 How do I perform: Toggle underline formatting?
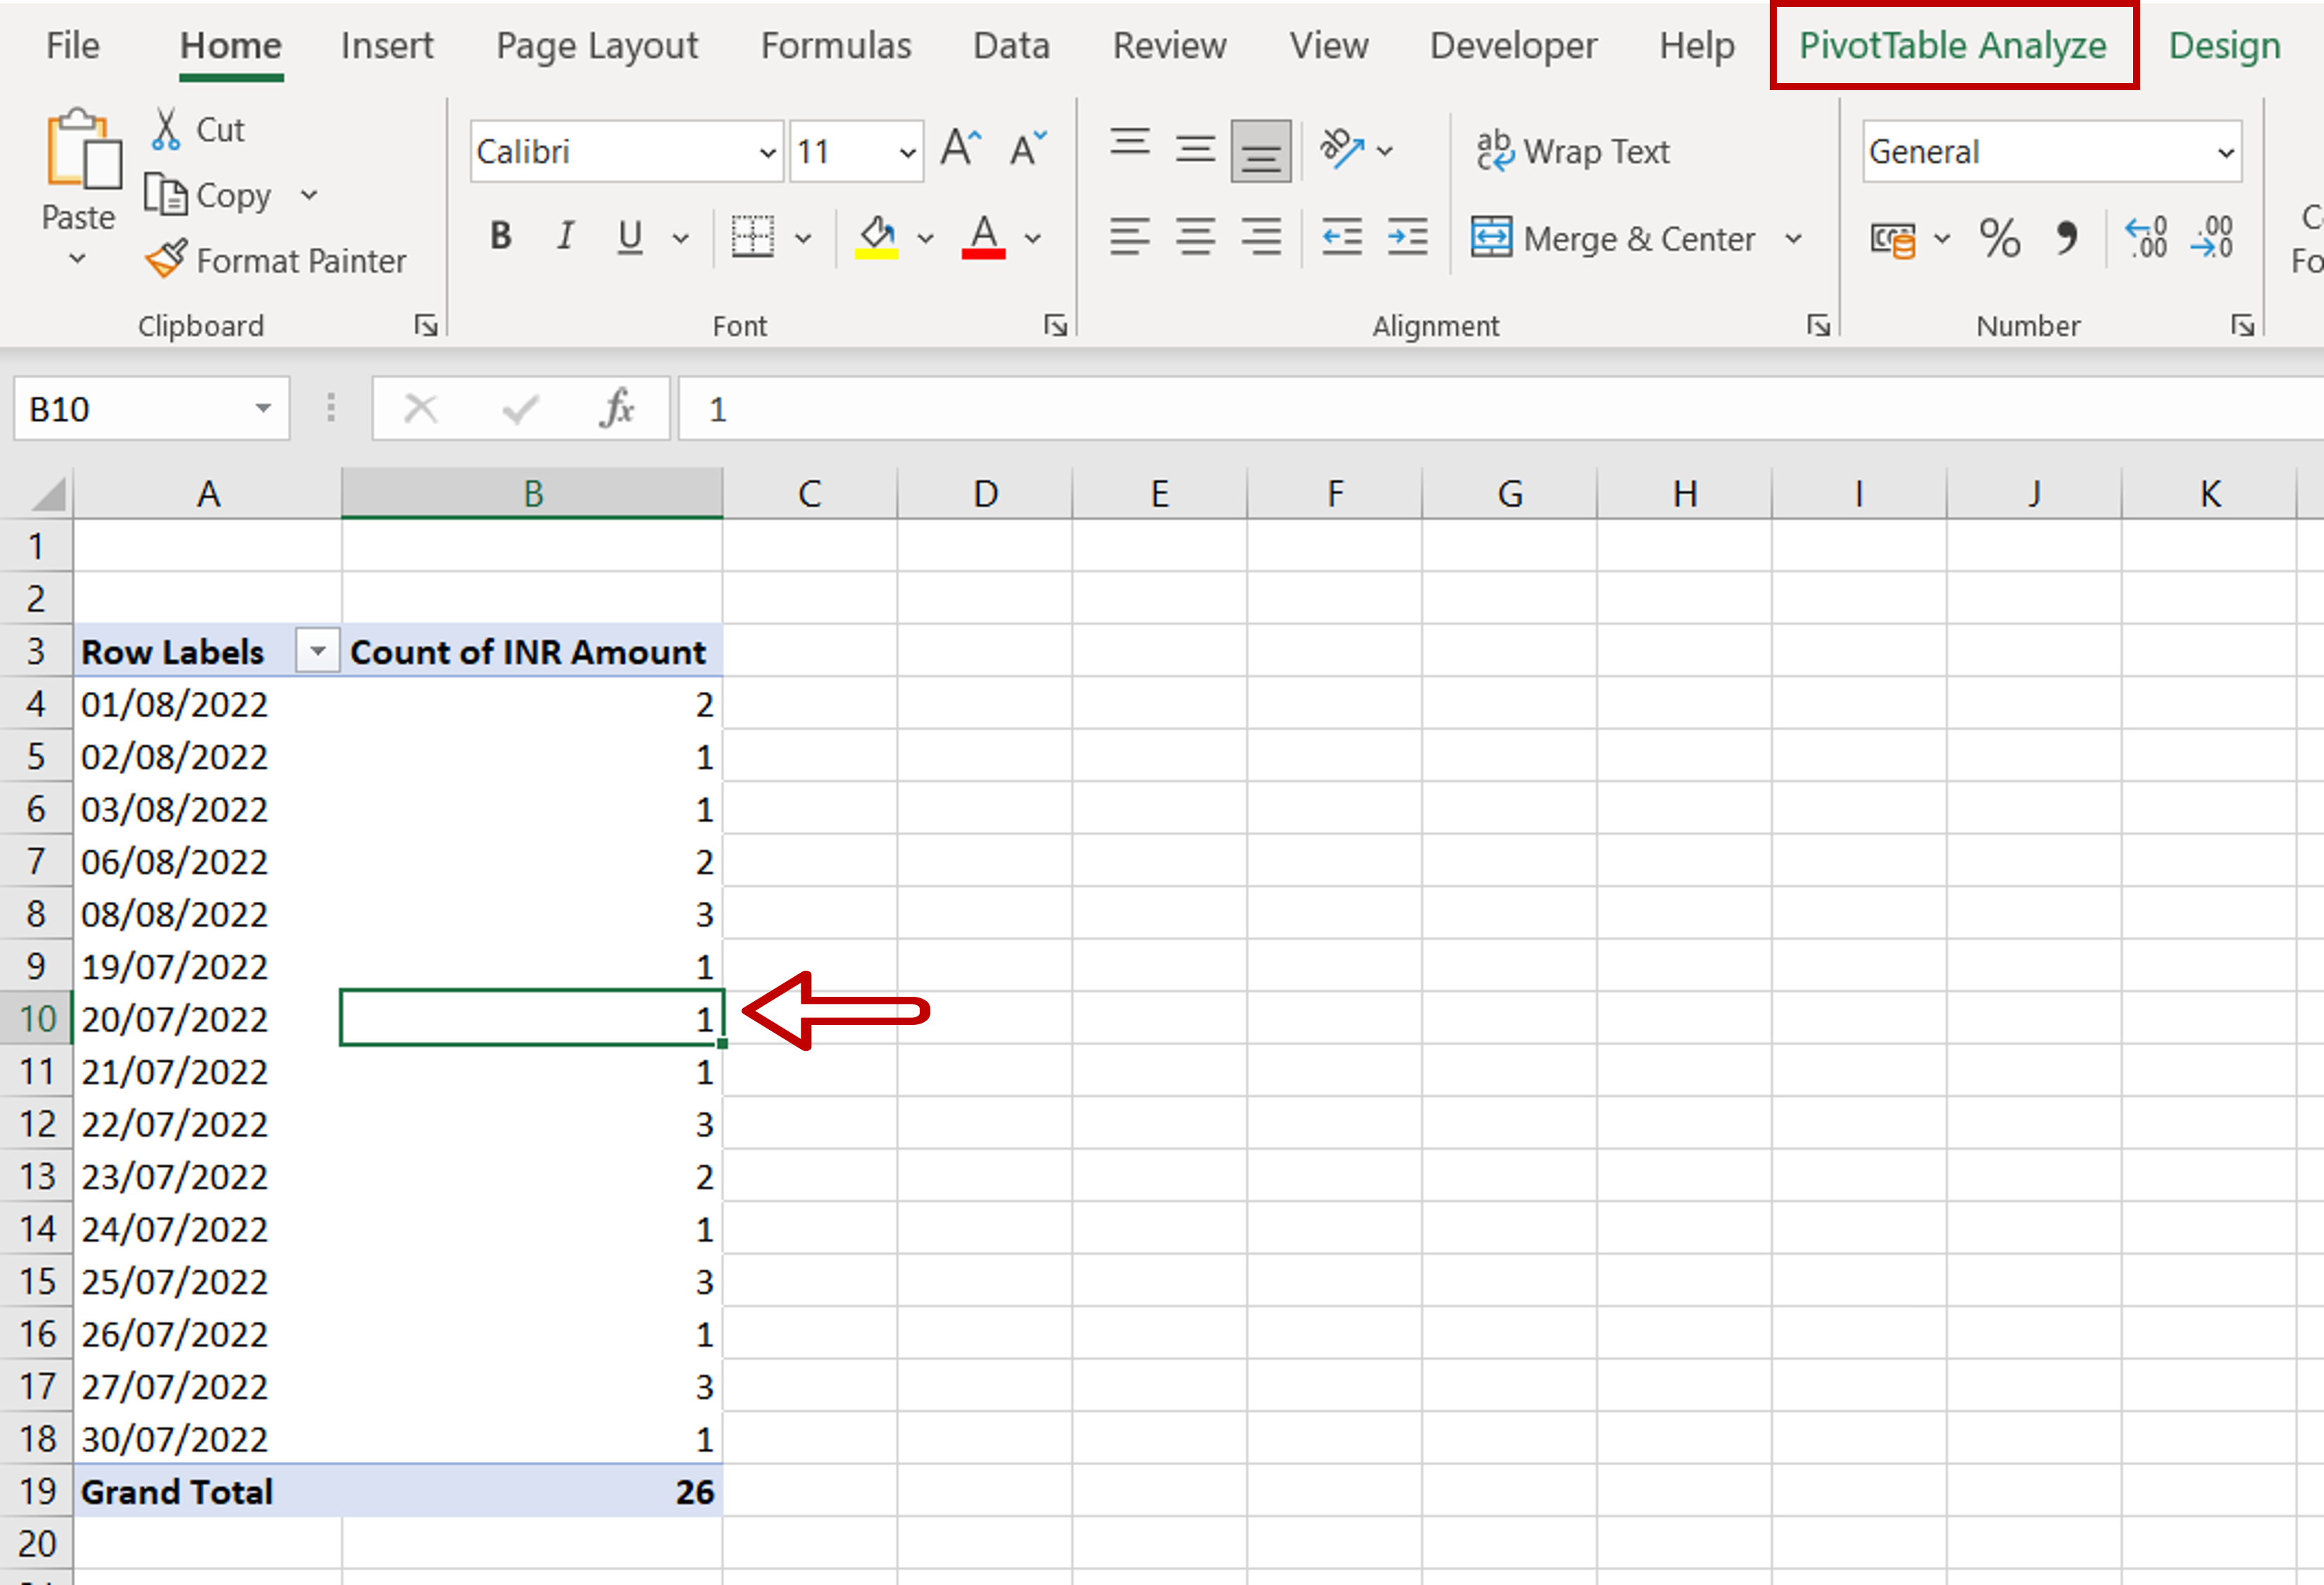point(628,236)
